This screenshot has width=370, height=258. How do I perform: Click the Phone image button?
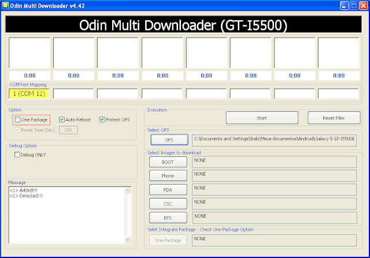pos(168,176)
